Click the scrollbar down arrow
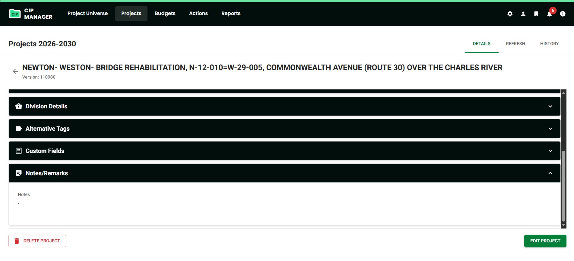 click(x=563, y=225)
